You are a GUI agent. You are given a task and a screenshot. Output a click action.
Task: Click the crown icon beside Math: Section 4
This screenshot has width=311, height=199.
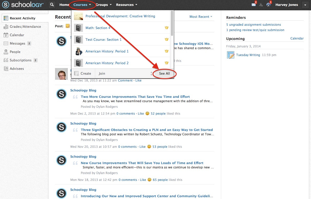point(167,28)
